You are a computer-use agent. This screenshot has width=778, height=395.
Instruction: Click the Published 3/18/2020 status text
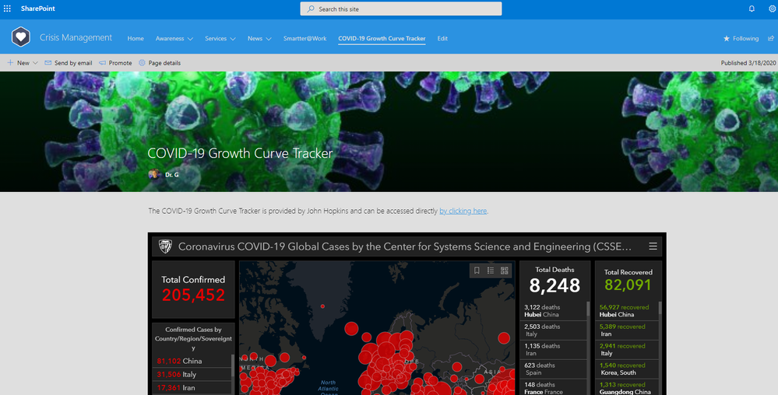tap(748, 63)
